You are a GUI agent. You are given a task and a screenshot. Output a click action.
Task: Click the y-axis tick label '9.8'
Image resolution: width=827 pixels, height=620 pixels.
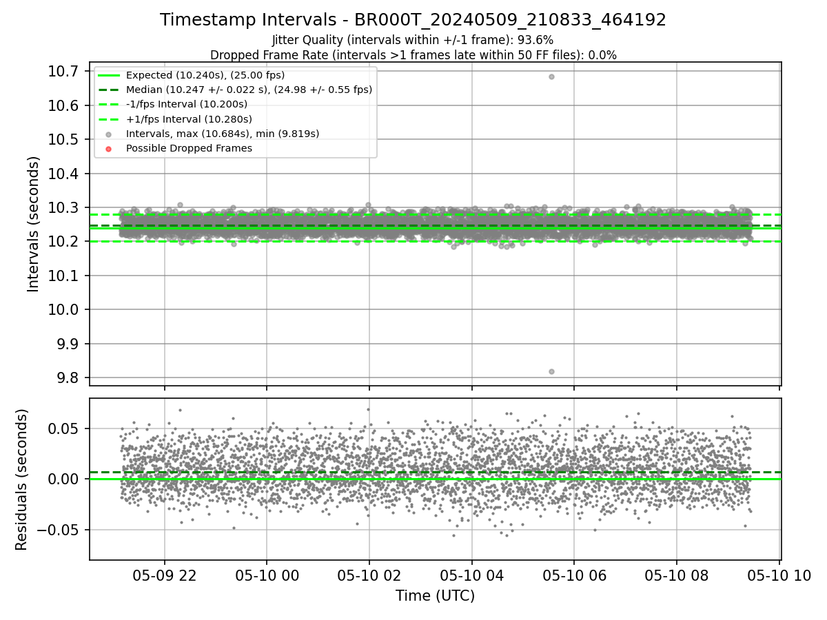tap(68, 378)
